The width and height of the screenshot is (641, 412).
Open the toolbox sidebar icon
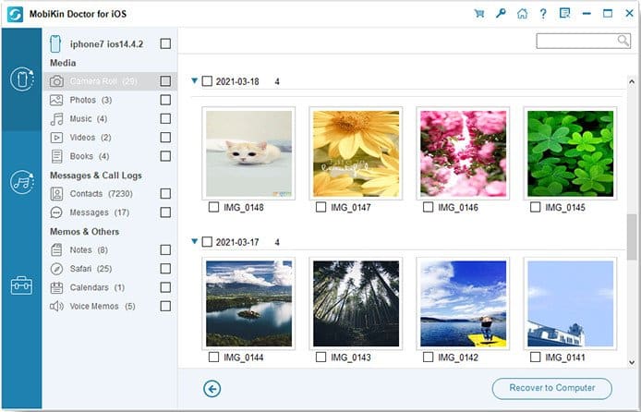click(x=21, y=285)
